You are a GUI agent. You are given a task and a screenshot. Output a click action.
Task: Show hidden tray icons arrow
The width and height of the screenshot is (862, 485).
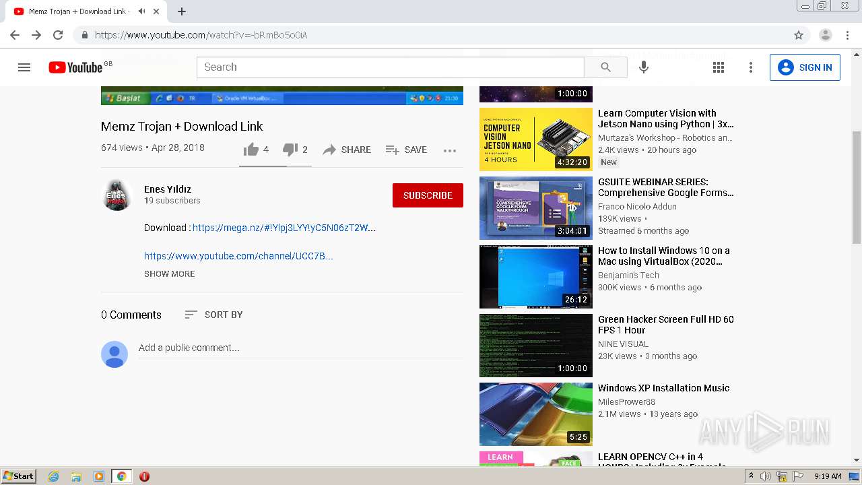(752, 476)
